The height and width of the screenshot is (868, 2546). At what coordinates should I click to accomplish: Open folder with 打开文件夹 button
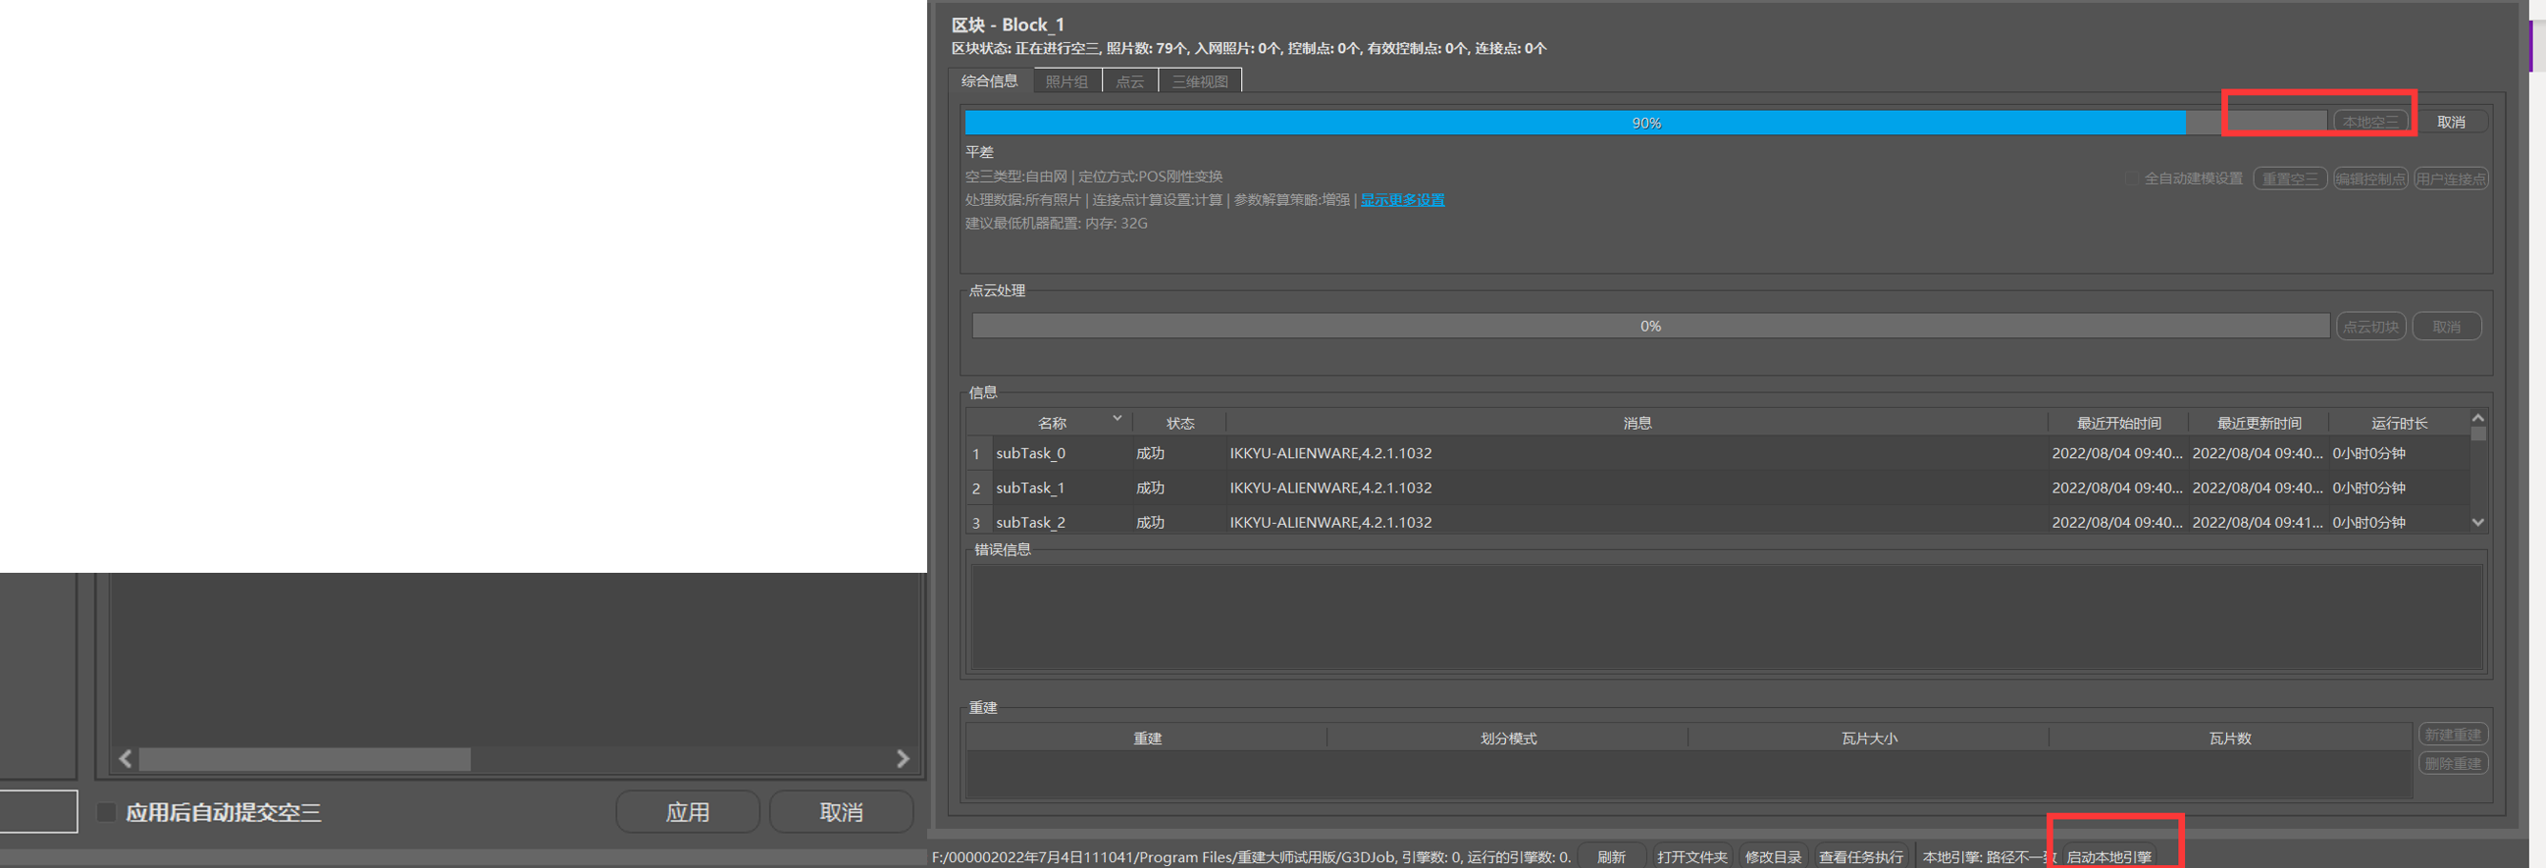(1691, 856)
